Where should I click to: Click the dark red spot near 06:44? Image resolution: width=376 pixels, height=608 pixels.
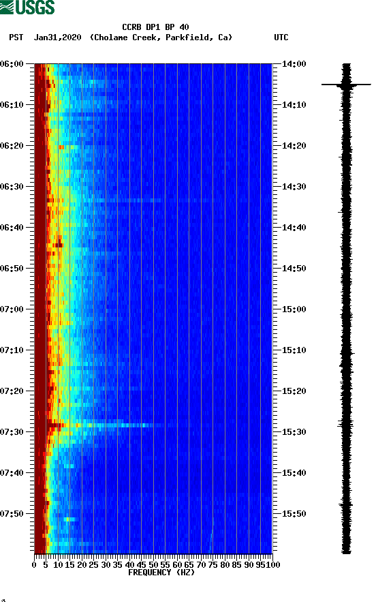[59, 245]
